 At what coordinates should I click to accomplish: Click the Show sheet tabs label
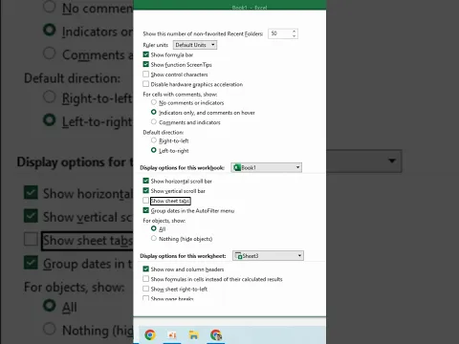pyautogui.click(x=170, y=201)
